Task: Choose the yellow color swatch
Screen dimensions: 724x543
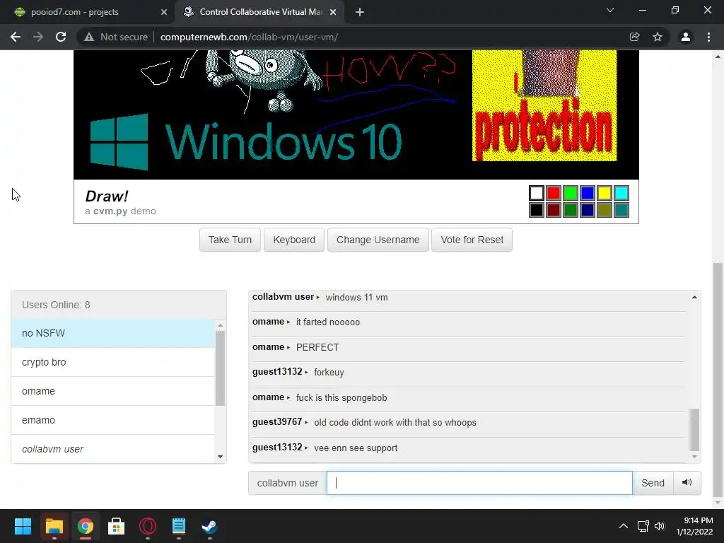Action: click(605, 192)
